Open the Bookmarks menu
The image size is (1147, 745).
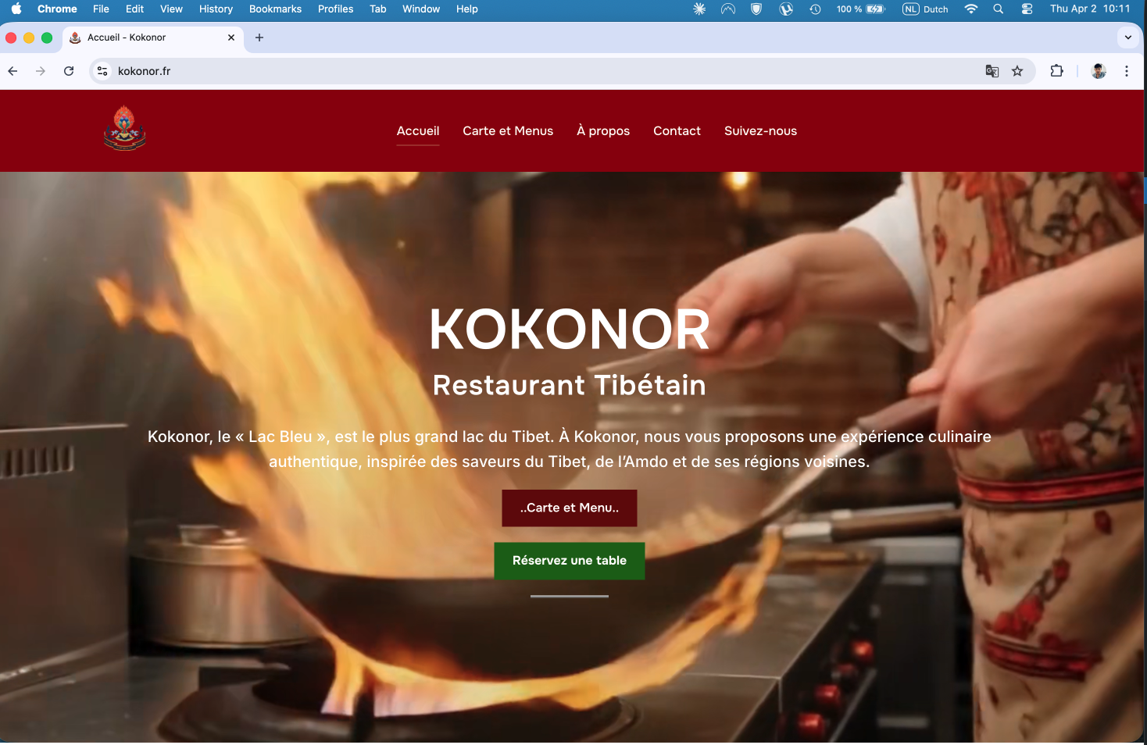[x=275, y=9]
